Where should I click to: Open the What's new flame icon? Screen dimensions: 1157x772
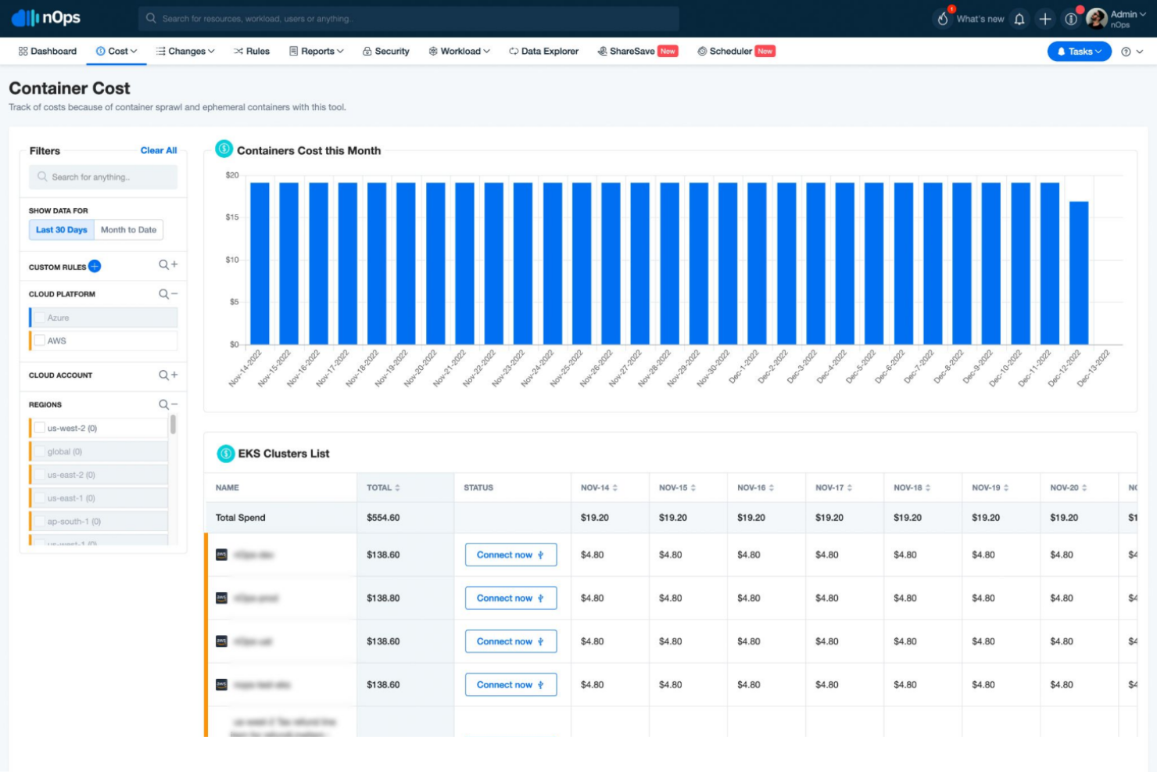tap(942, 18)
